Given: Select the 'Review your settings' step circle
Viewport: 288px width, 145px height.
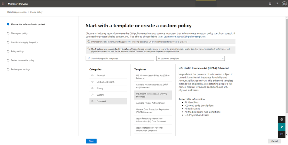Looking at the screenshot, I should (7, 69).
